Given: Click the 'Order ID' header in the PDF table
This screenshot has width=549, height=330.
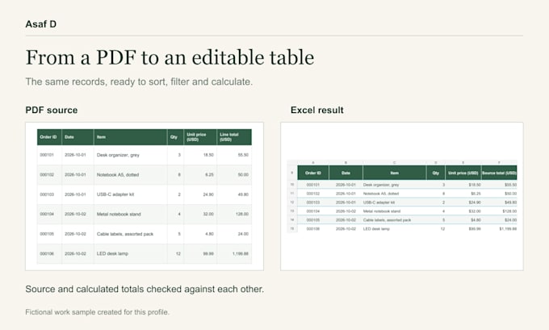Looking at the screenshot, I should (x=48, y=137).
